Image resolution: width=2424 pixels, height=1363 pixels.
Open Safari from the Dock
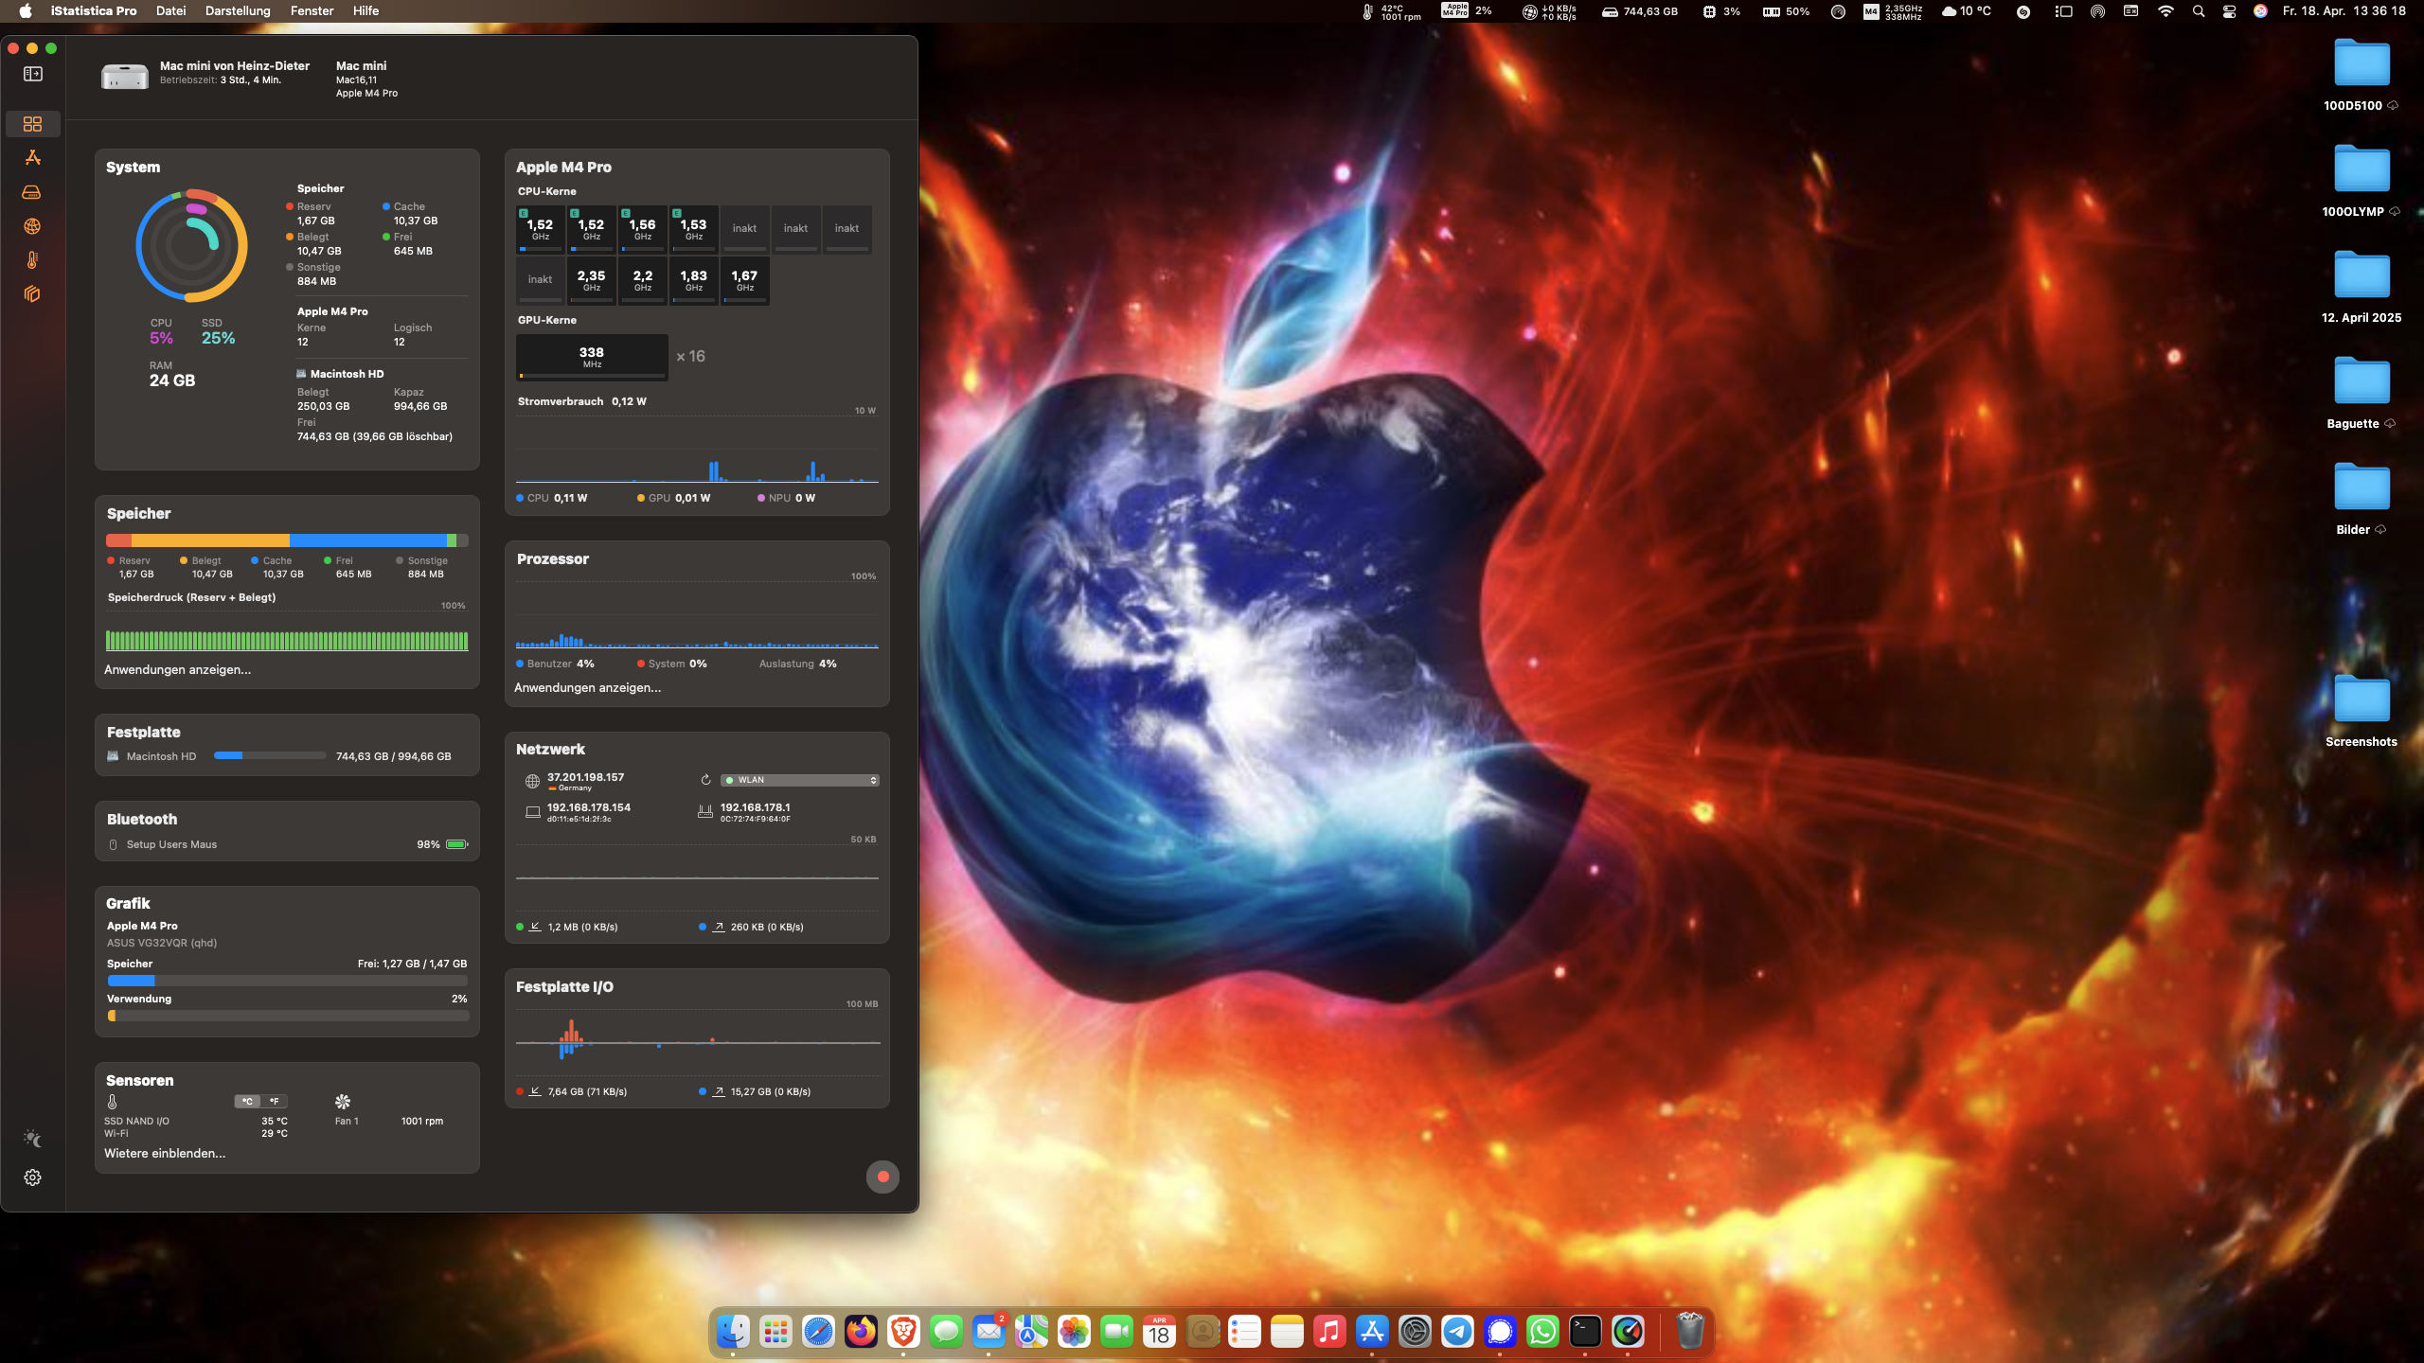point(818,1332)
